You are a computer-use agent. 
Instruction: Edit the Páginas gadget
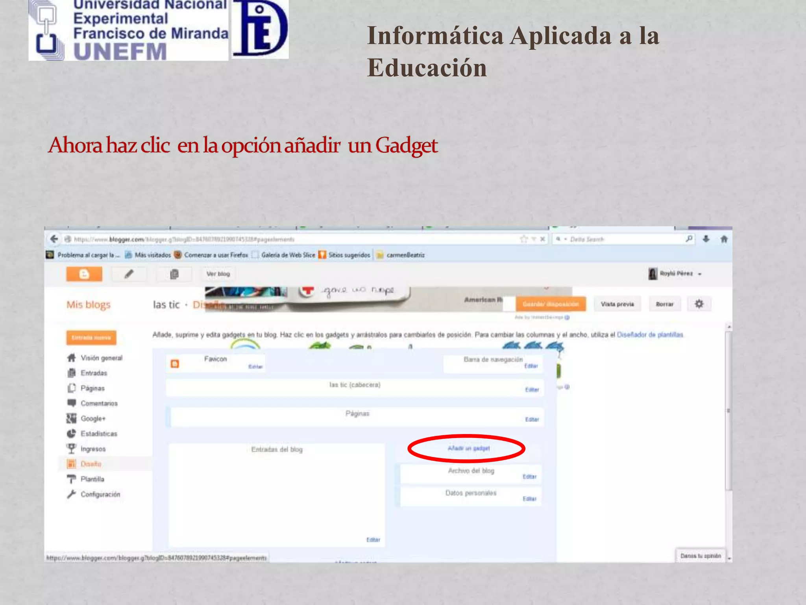[x=532, y=419]
